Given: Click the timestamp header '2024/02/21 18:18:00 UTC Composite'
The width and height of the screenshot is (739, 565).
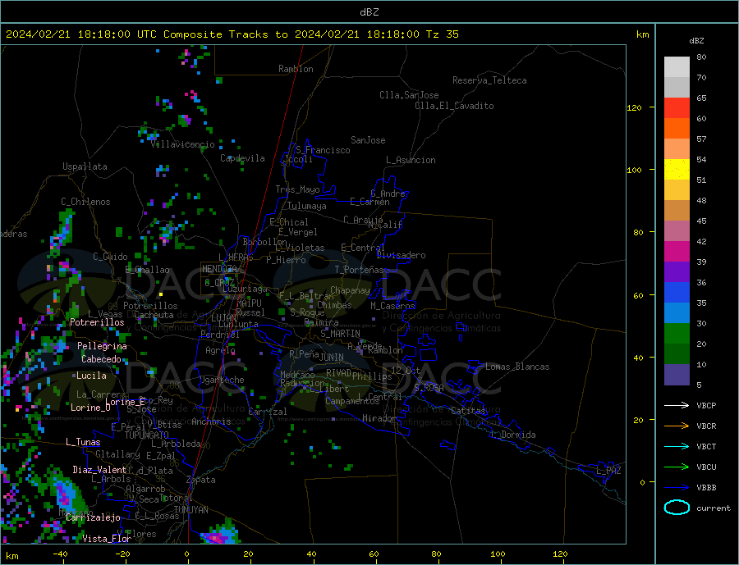Looking at the screenshot, I should [x=113, y=34].
